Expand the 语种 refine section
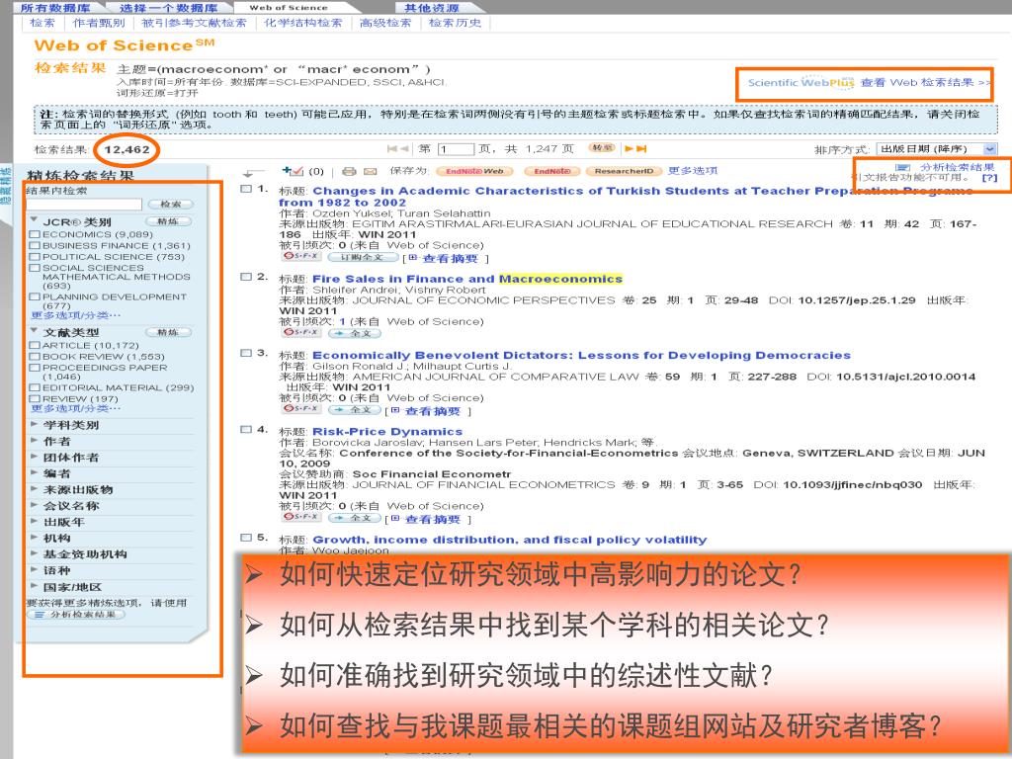The height and width of the screenshot is (759, 1012). [x=35, y=570]
